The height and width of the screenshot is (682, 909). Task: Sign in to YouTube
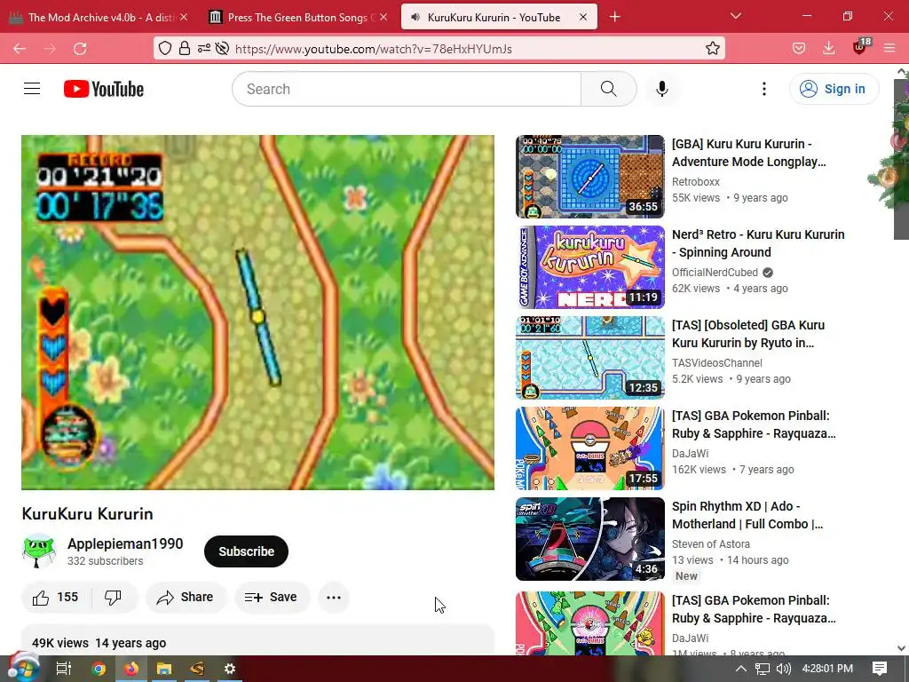833,89
